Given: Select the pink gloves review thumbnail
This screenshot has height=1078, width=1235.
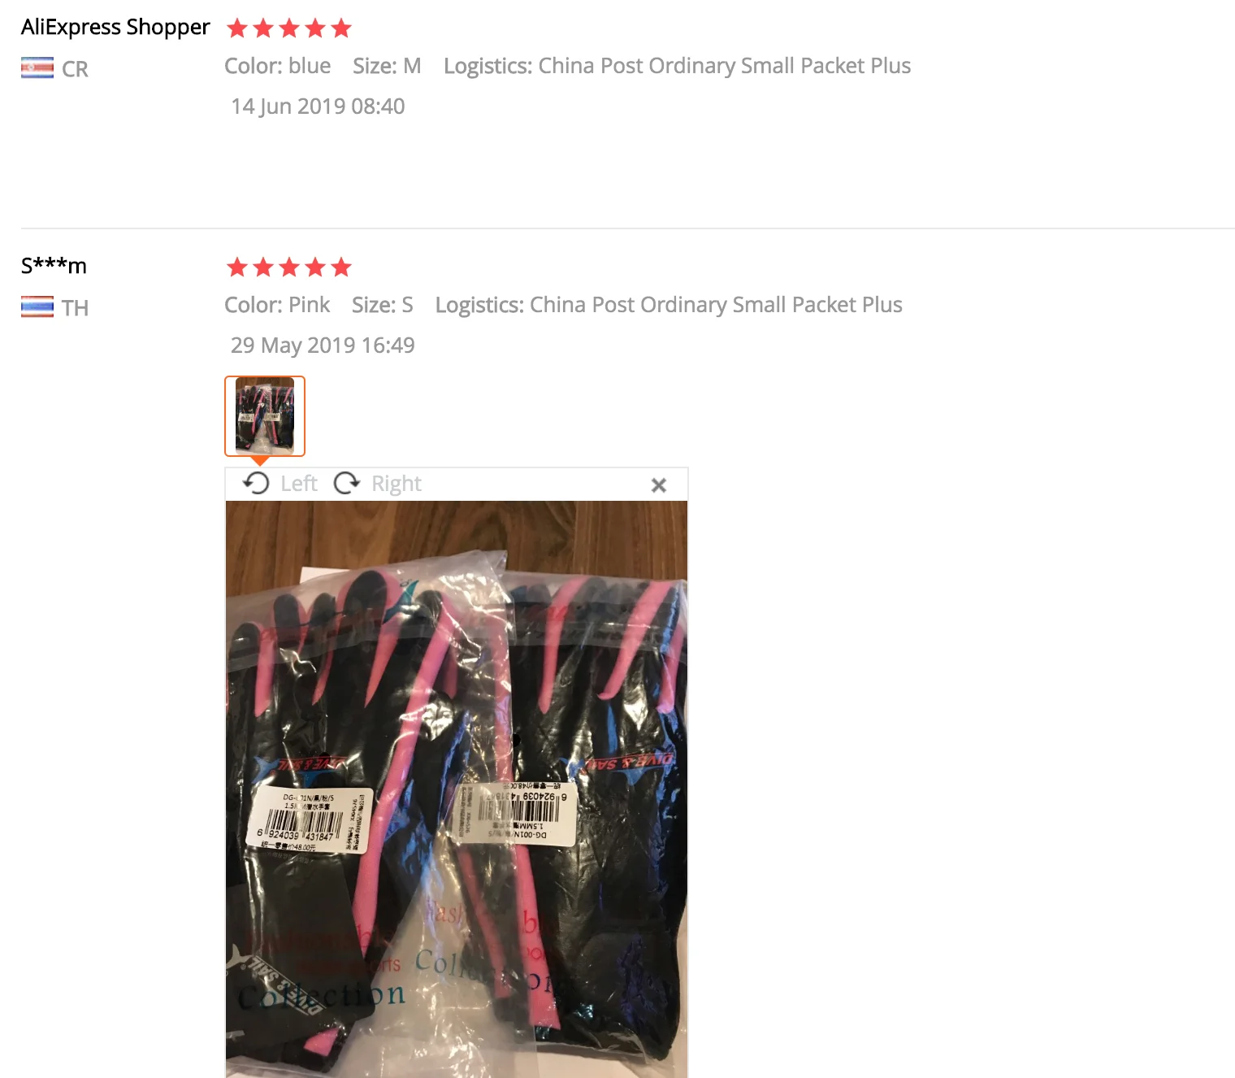Looking at the screenshot, I should (265, 416).
